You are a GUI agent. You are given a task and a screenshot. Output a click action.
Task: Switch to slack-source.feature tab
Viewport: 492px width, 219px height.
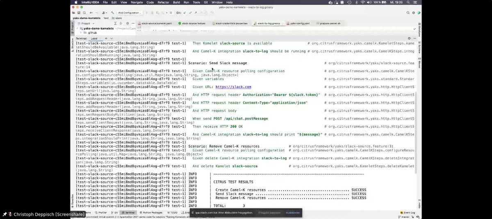pos(192,23)
